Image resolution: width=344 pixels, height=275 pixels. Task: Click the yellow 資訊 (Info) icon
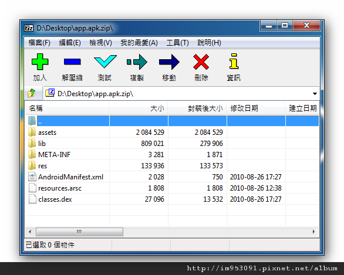click(234, 61)
